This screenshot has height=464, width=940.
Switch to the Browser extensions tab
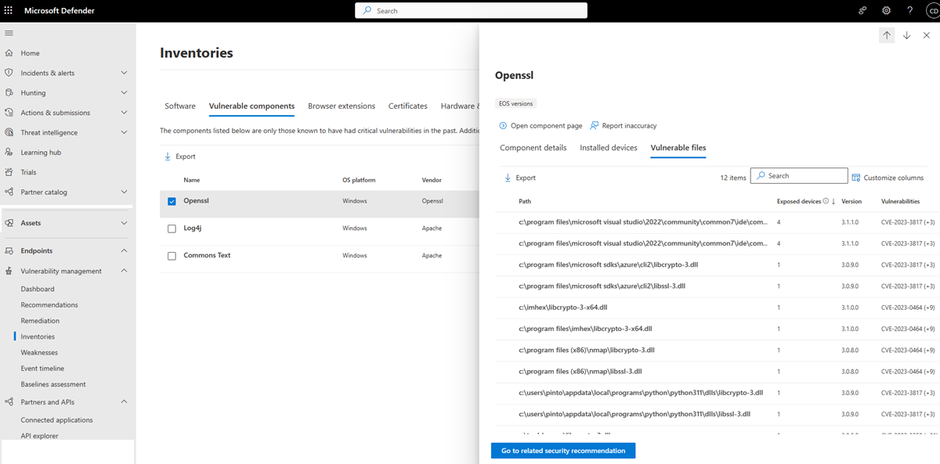pos(342,106)
